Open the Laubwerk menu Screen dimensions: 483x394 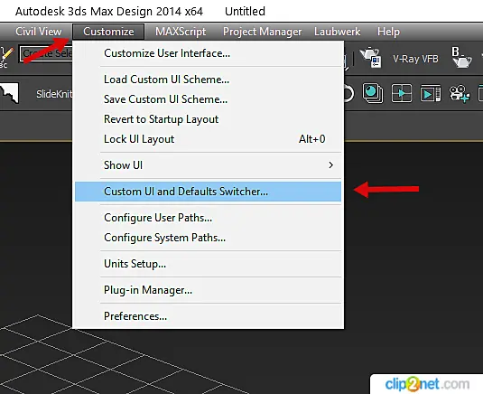(338, 32)
